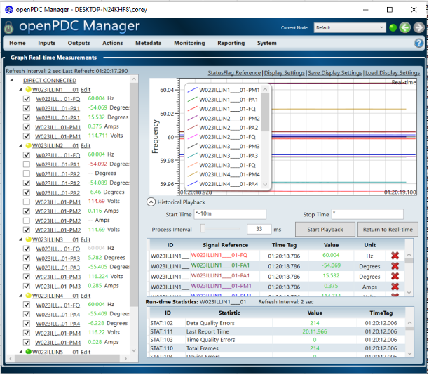Click the Save Display Settings link
Viewport: 429px width, 375px height.
[x=334, y=72]
